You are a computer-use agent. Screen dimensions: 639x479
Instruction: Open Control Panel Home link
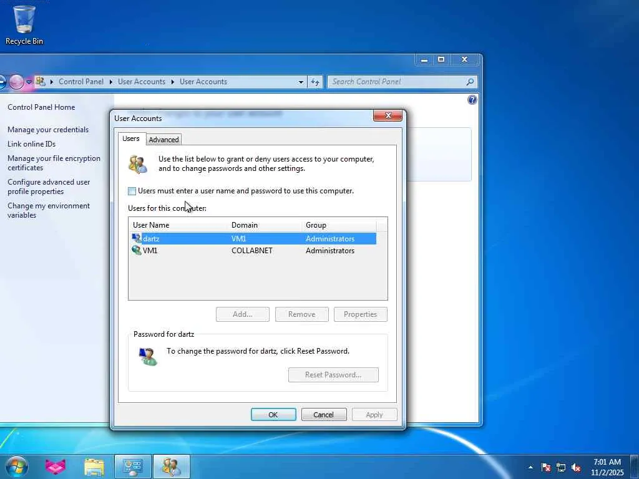coord(41,107)
